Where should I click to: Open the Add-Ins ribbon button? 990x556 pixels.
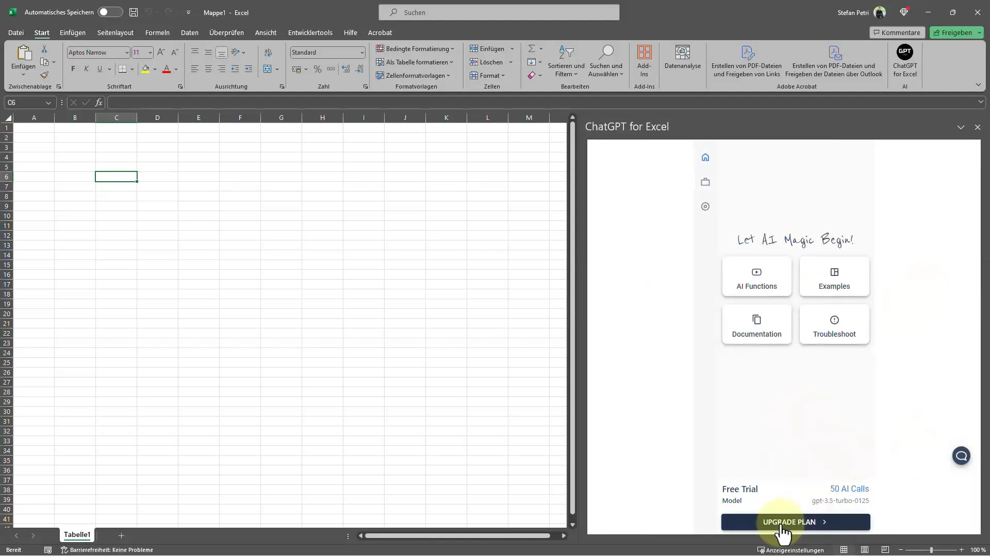click(644, 61)
